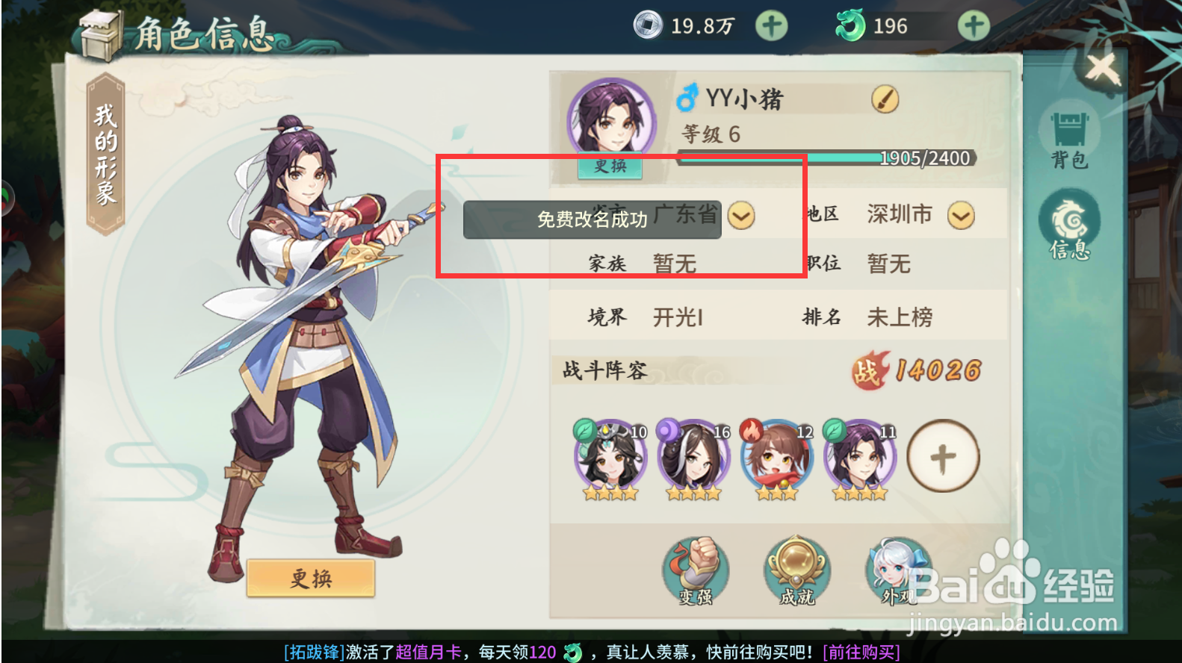
Task: Click 更换 button under the avatar portrait
Action: pyautogui.click(x=610, y=166)
